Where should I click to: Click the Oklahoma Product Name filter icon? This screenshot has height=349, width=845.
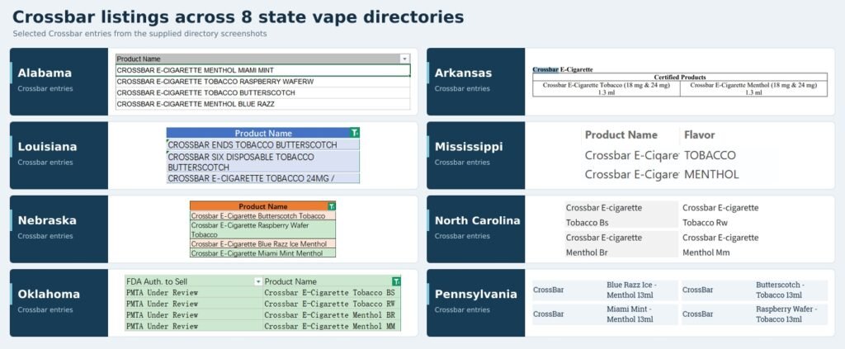397,281
